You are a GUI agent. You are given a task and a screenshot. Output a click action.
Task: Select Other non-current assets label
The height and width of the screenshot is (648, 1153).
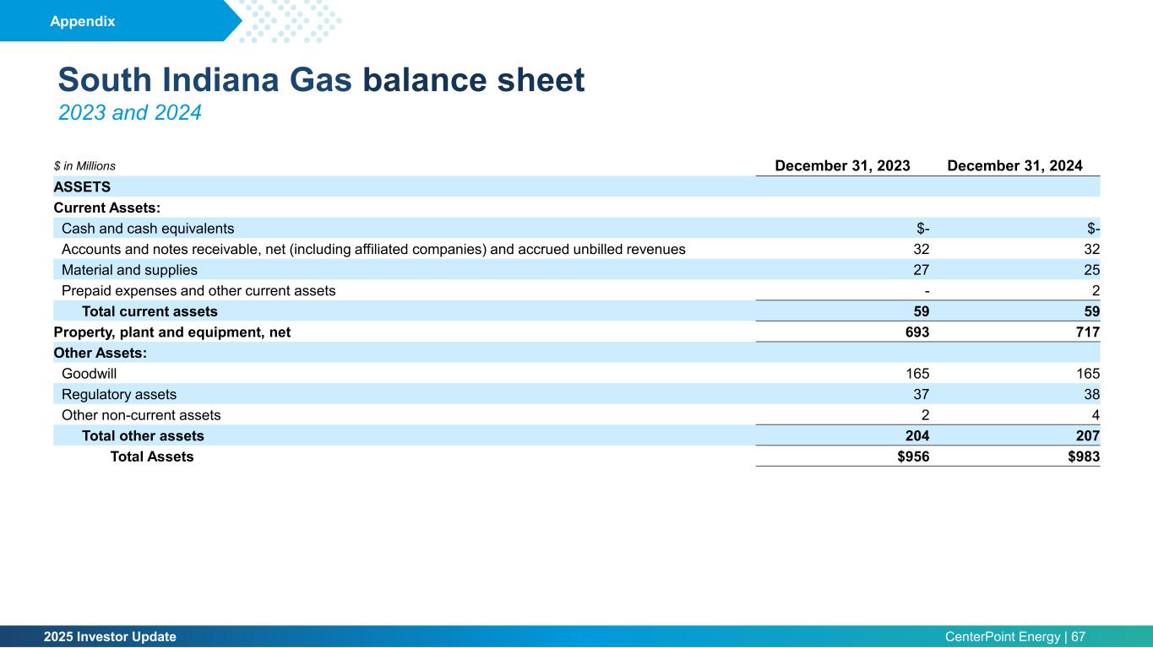(141, 415)
